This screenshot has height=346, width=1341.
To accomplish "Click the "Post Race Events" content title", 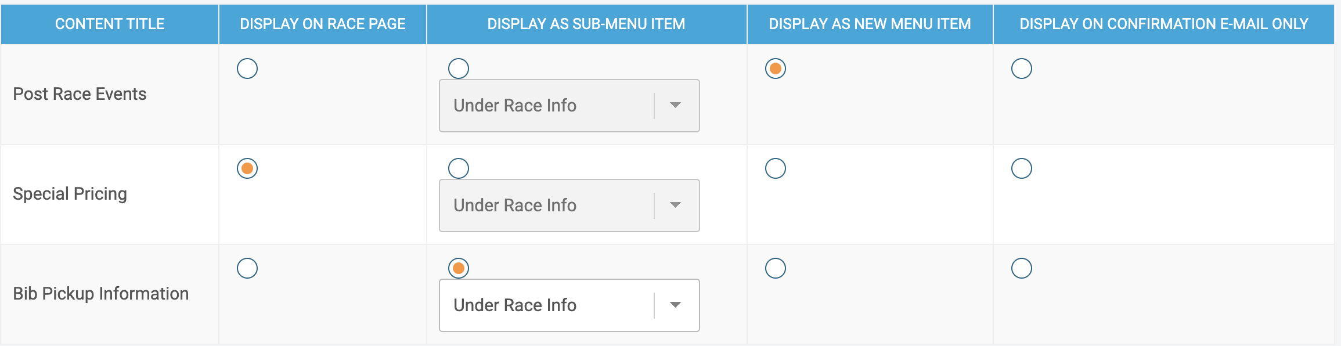I will (x=80, y=93).
